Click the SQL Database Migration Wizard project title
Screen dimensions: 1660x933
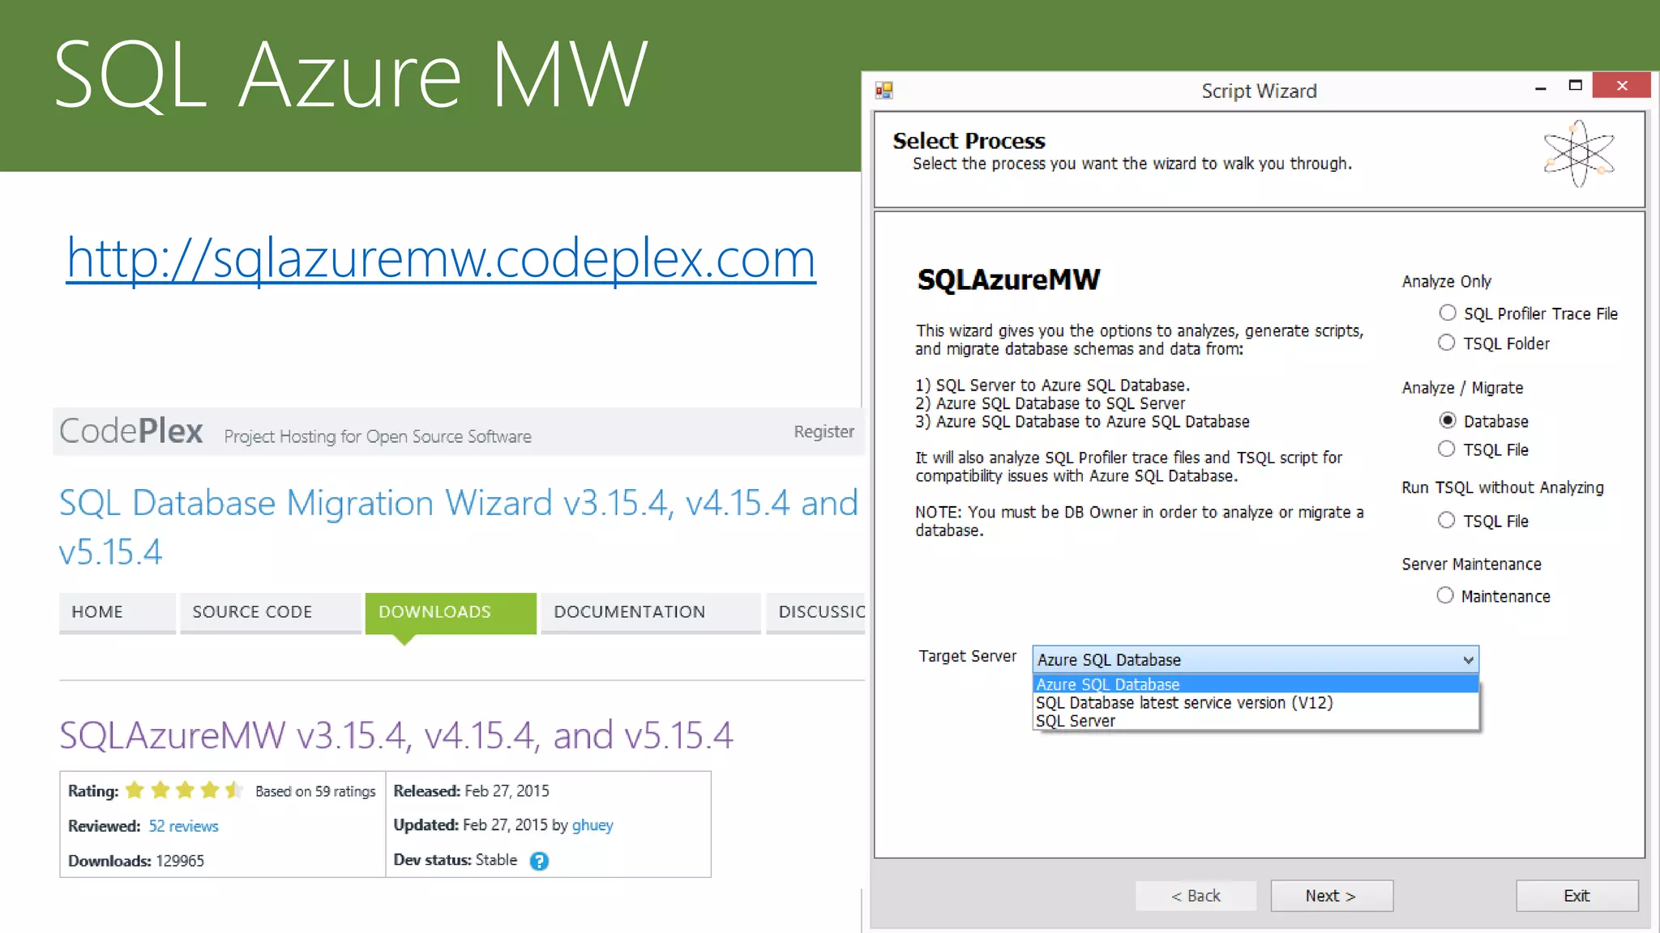(458, 527)
